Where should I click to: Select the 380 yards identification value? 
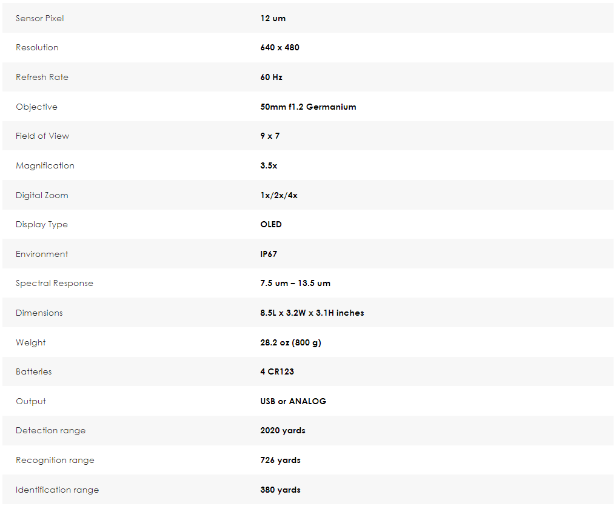tap(281, 490)
